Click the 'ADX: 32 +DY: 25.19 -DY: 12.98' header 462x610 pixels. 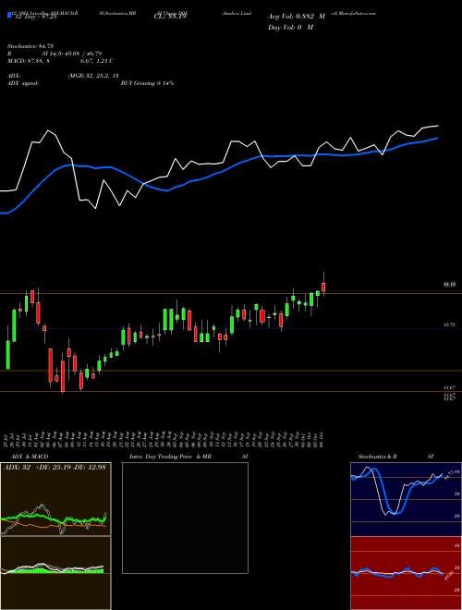[55, 467]
